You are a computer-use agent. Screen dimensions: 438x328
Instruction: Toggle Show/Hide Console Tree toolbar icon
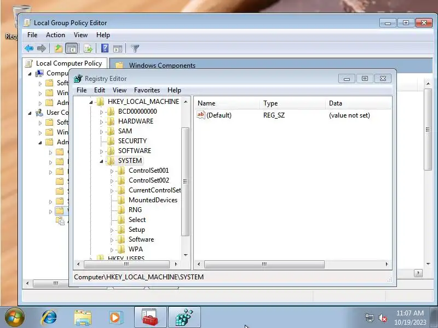72,48
